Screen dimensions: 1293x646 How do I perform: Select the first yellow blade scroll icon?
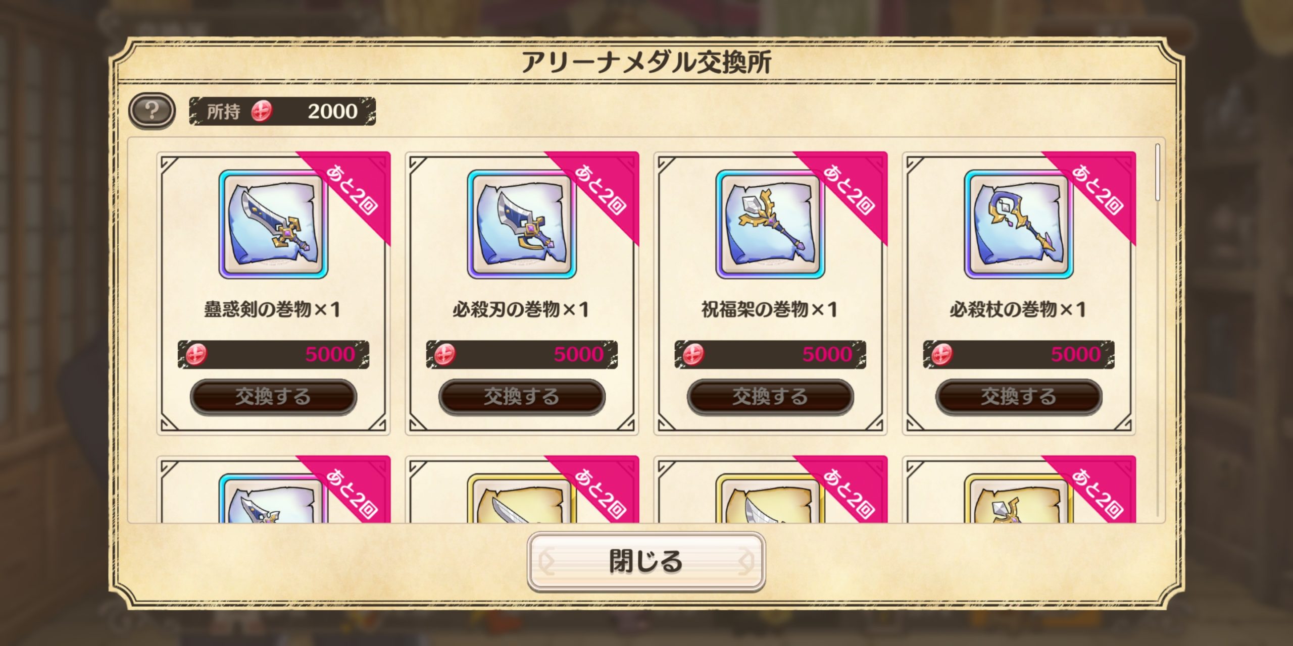pyautogui.click(x=522, y=499)
